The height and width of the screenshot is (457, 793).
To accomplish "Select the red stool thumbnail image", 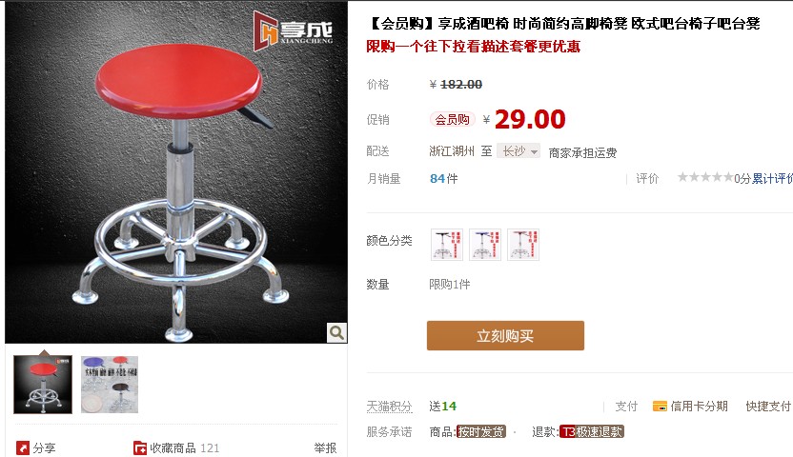I will [43, 385].
